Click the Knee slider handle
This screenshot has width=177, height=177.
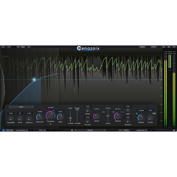[x=70, y=118]
